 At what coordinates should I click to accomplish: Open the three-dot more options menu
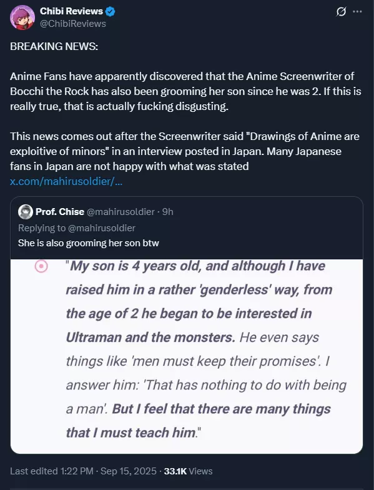(357, 11)
